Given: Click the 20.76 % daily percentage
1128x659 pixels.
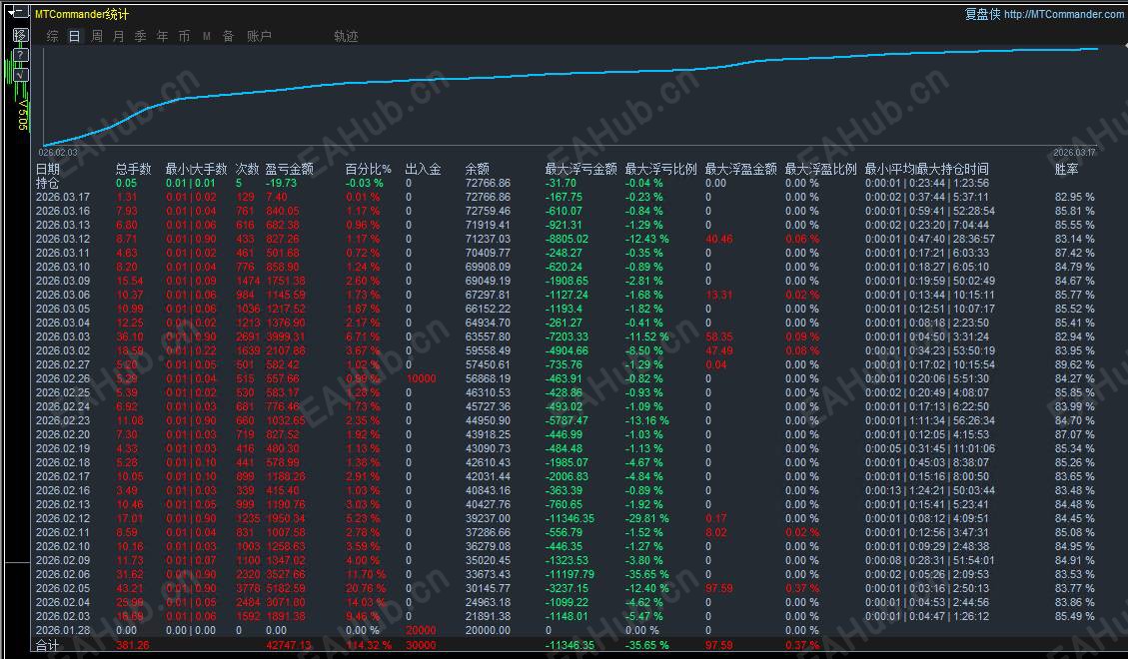Looking at the screenshot, I should tap(366, 588).
